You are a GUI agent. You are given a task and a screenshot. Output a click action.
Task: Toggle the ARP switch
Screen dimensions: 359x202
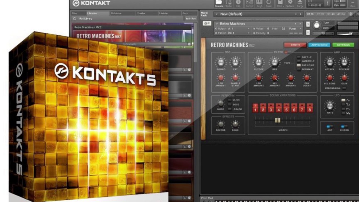click(x=330, y=126)
